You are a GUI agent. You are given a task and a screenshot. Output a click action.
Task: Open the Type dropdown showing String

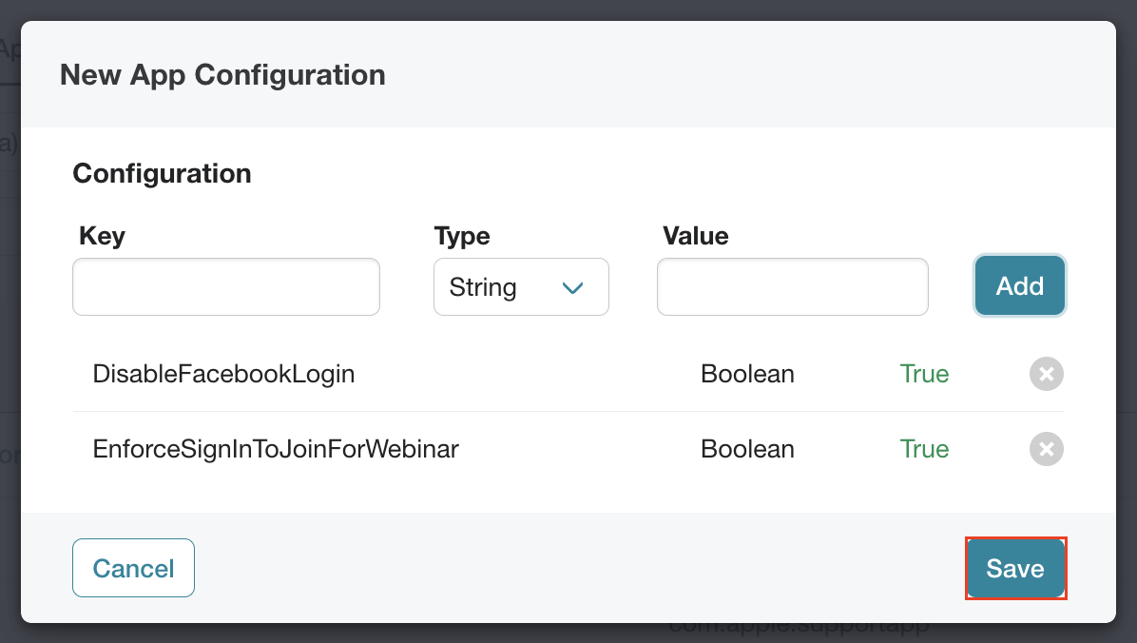click(521, 286)
